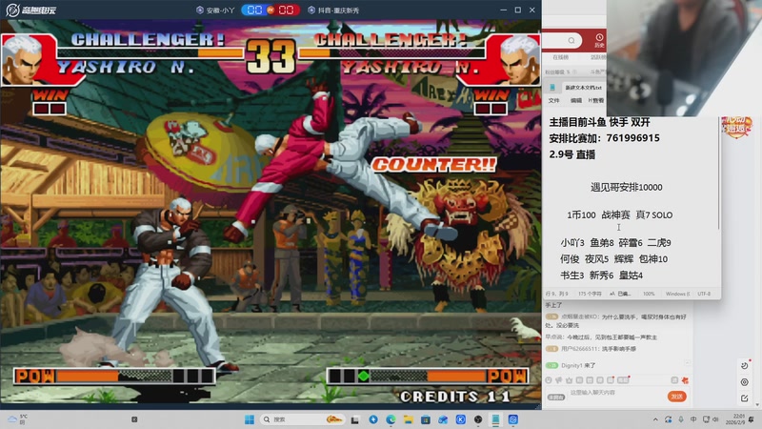Select the 新建文本文档.txt tab in Notepad

click(583, 88)
